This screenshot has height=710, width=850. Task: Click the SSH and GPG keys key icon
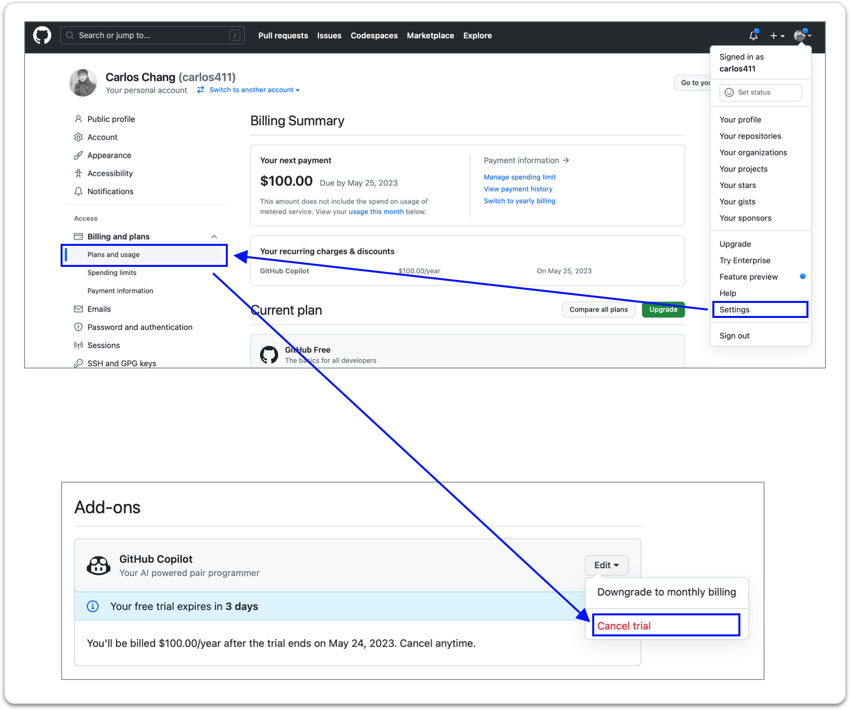coord(78,363)
